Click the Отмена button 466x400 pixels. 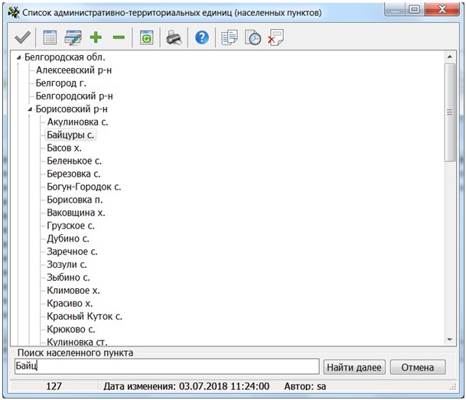(417, 368)
